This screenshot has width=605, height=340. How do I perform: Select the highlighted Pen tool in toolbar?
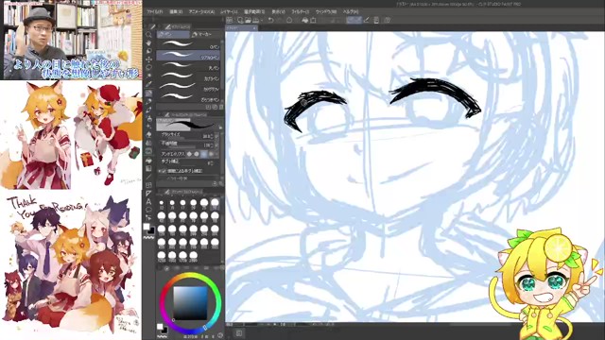click(149, 93)
